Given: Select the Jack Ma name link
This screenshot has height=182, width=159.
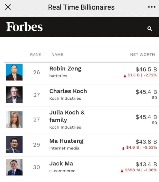Looking at the screenshot, I should [61, 163].
